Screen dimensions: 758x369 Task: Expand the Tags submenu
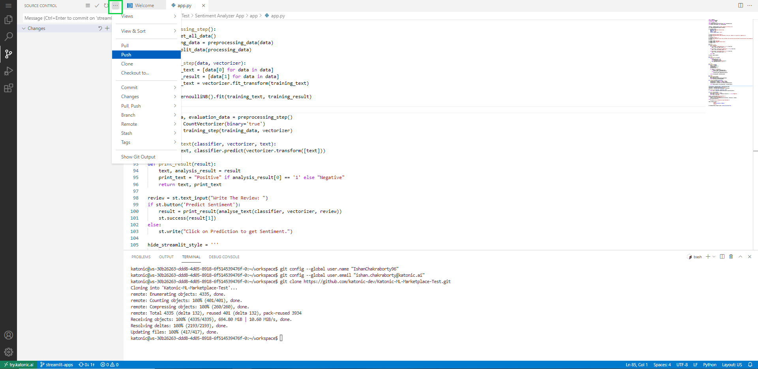[x=146, y=142]
